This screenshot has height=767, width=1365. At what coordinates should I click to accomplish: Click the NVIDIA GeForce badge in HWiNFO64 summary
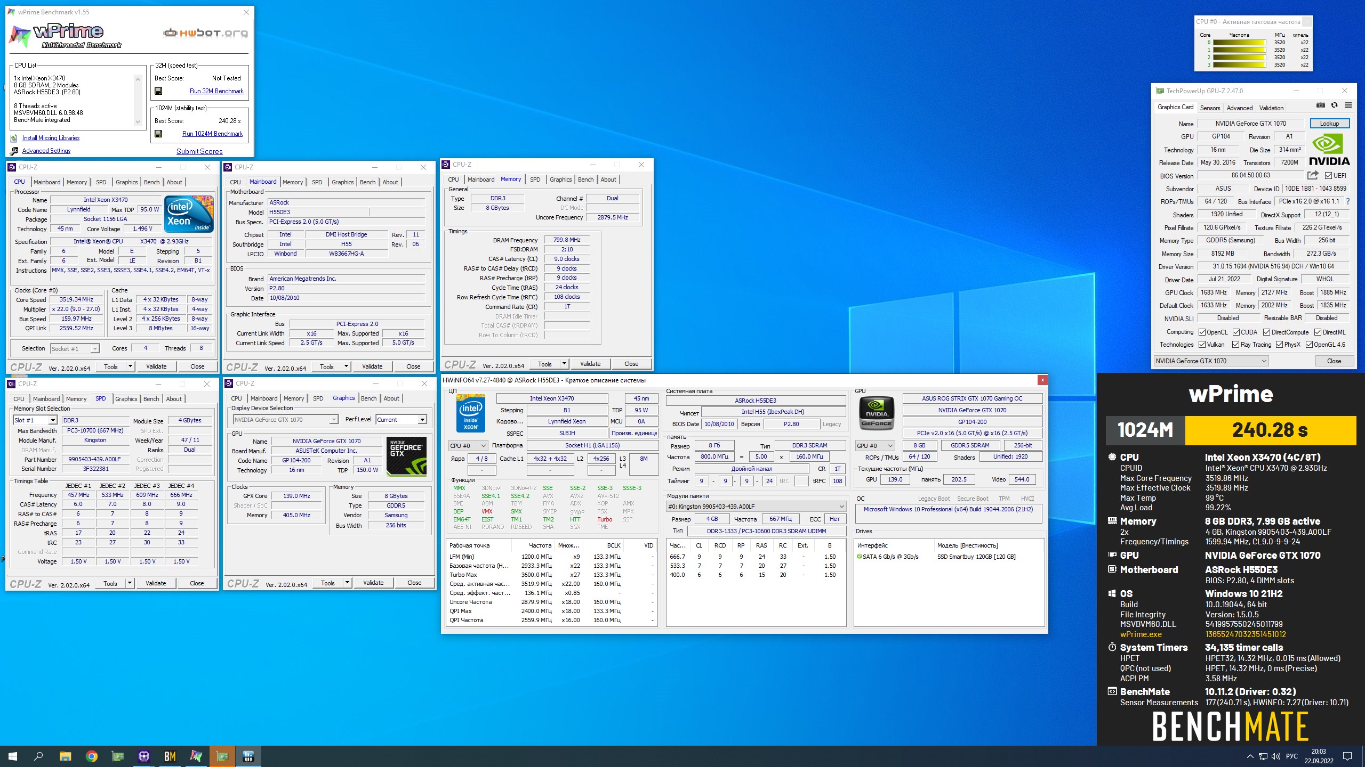[x=877, y=413]
